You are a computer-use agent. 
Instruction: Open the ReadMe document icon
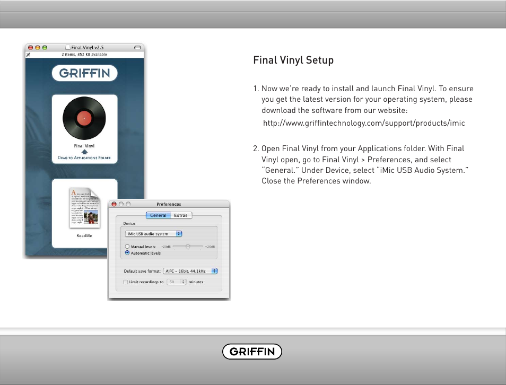pos(84,208)
